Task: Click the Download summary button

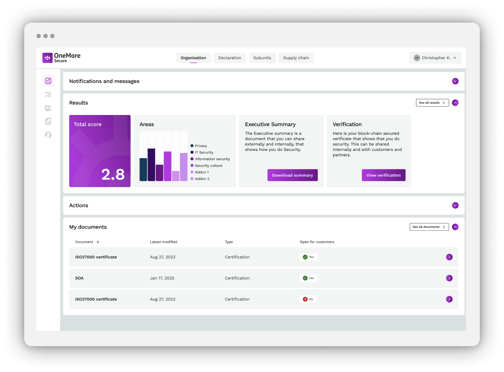Action: pyautogui.click(x=292, y=175)
